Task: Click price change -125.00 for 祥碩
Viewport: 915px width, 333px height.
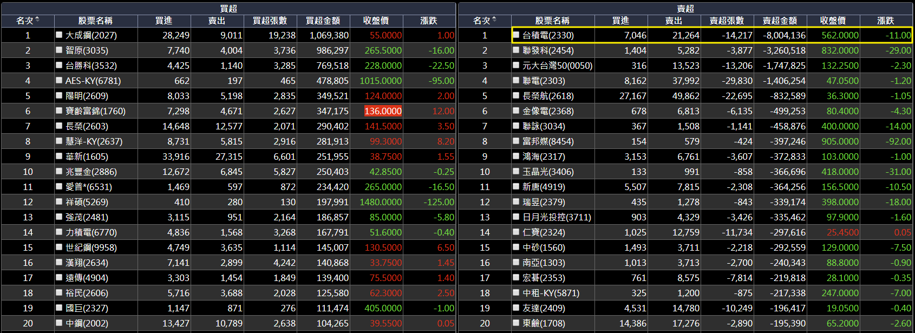Action: point(439,202)
